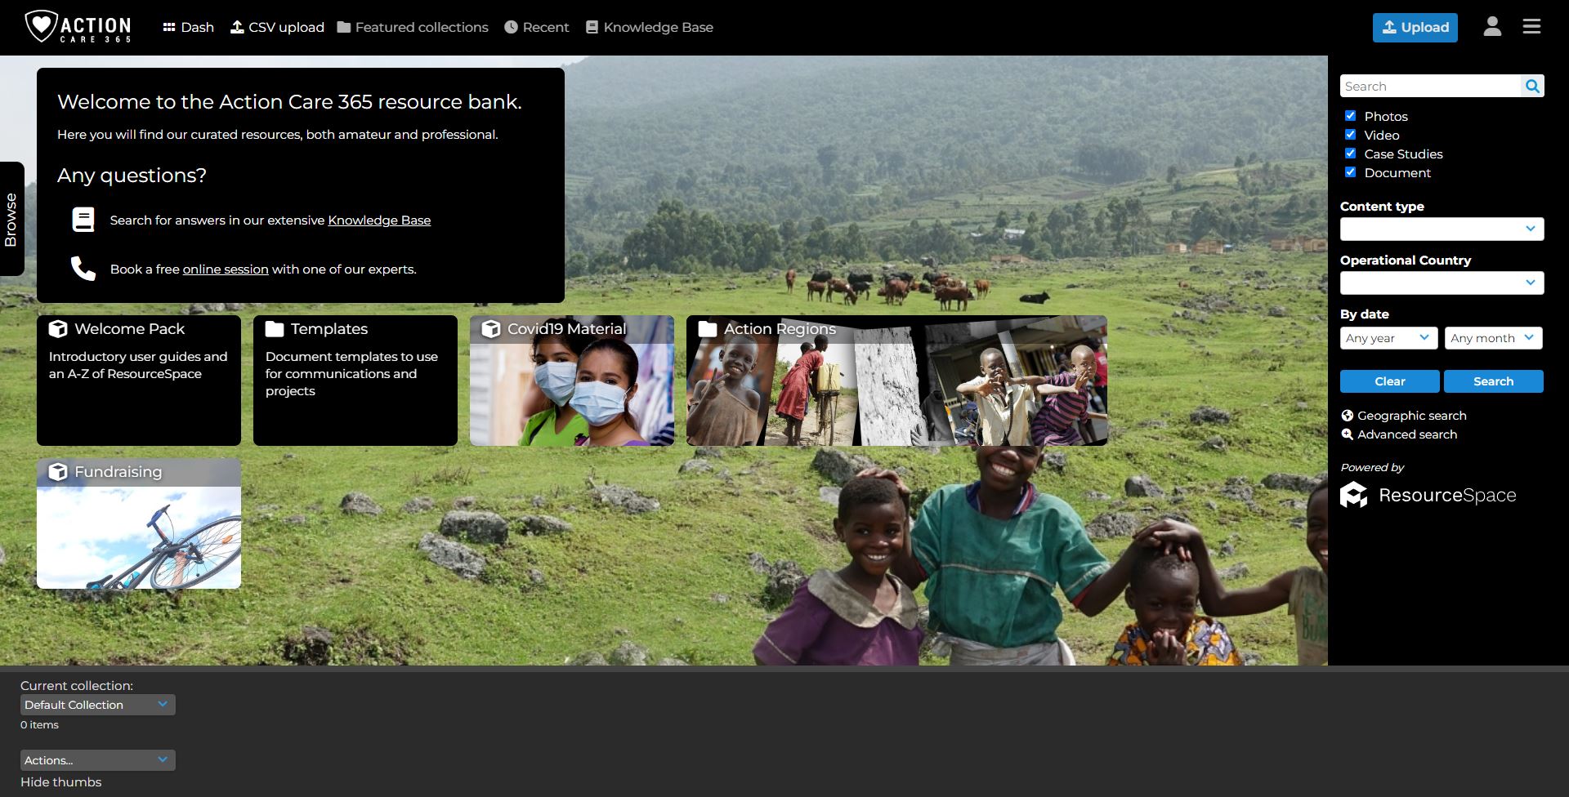Uncheck the Case Studies checkbox
The height and width of the screenshot is (797, 1569).
[1350, 154]
